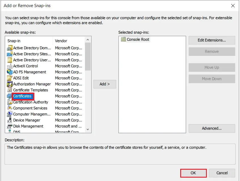Click the Edit Extensions button
The width and height of the screenshot is (240, 181).
point(212,40)
